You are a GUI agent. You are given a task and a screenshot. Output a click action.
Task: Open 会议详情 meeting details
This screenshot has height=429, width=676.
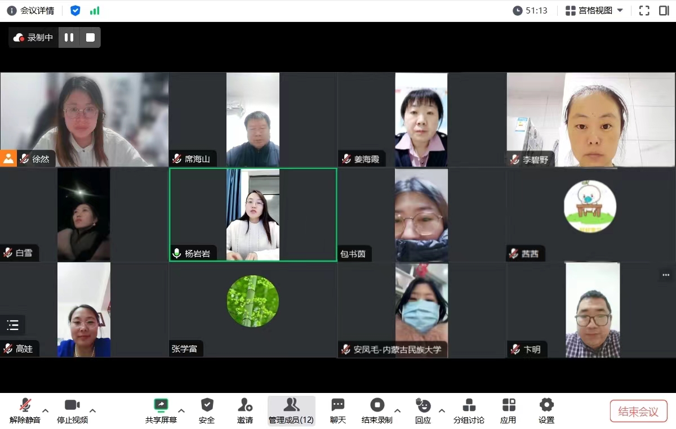(x=30, y=11)
